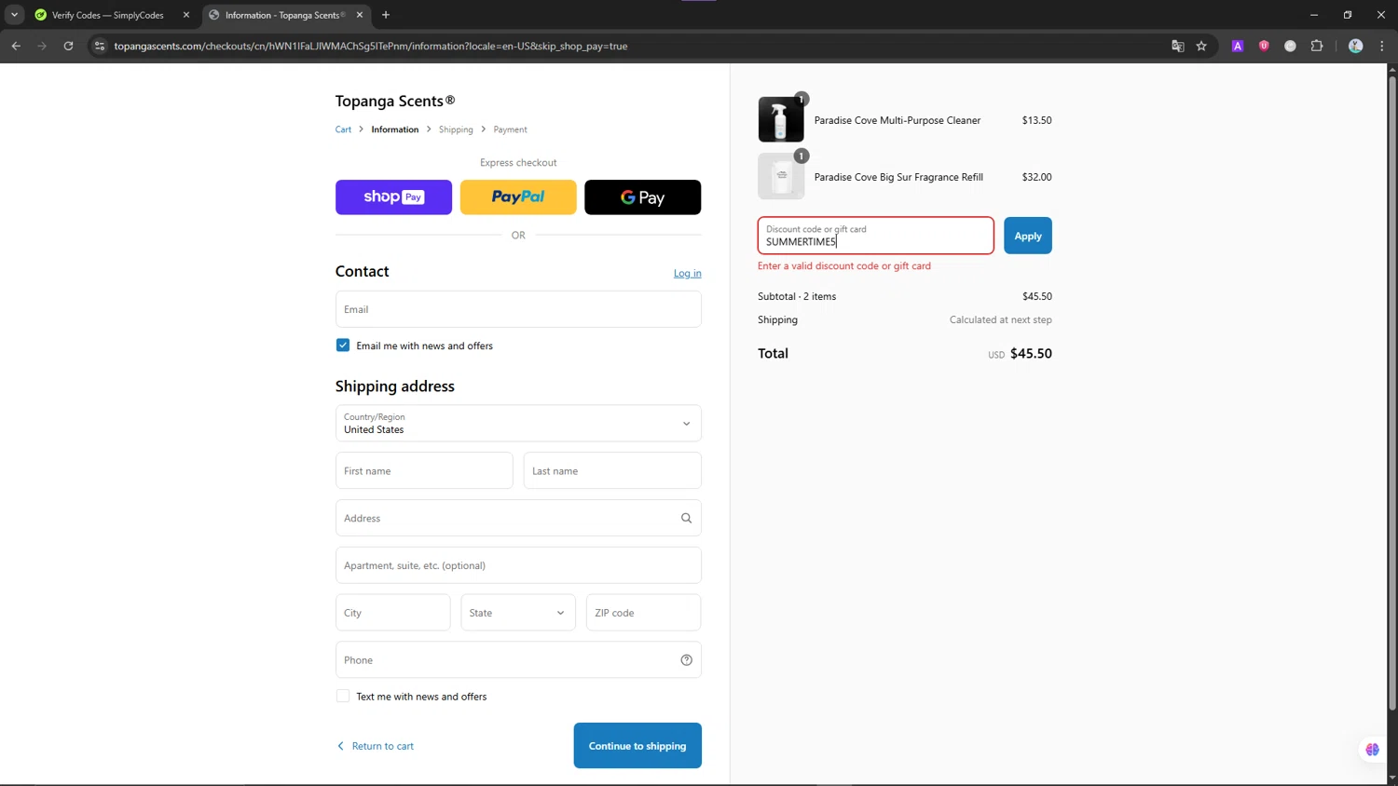Screen dimensions: 1398x786
Task: Open Chrome three-dot menu
Action: (x=1382, y=46)
